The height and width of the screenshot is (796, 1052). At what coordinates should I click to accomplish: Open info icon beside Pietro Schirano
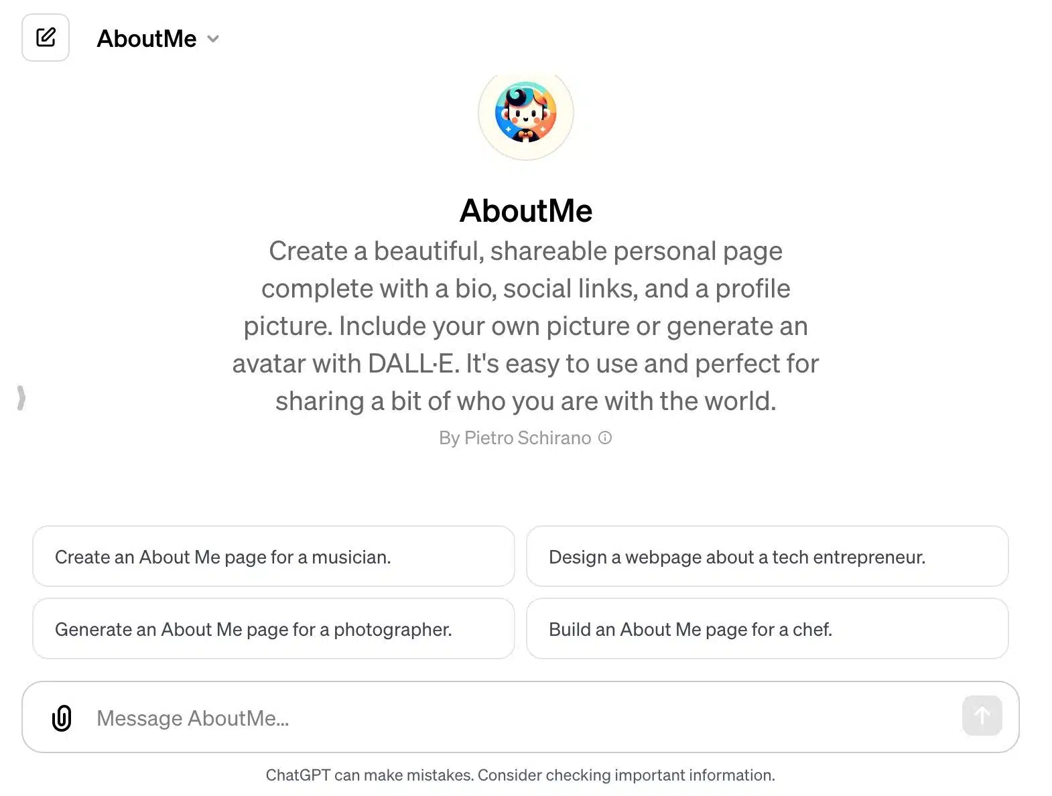click(x=605, y=438)
